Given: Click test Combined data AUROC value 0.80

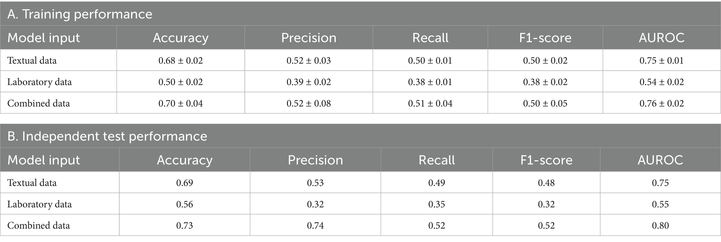Looking at the screenshot, I should [660, 226].
